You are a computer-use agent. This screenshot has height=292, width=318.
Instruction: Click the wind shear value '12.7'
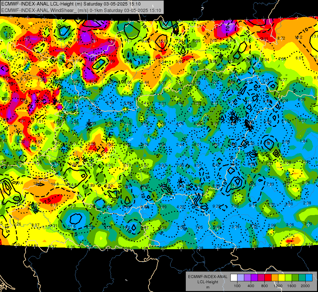(37, 184)
